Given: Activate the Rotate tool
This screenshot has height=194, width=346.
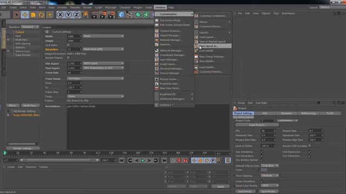Looking at the screenshot, I should 41,15.
